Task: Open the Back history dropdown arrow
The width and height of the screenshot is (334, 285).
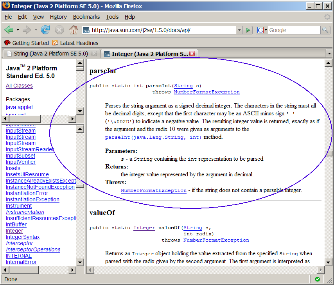Action: pyautogui.click(x=18, y=30)
